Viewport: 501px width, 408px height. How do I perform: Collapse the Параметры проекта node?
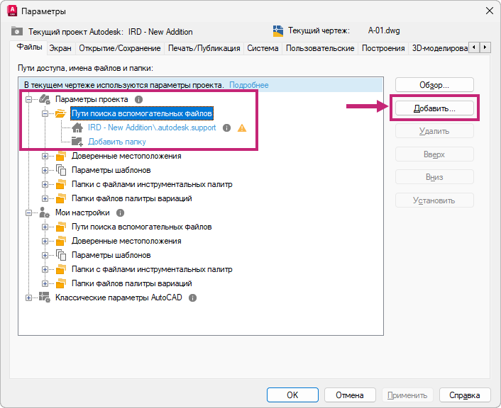coord(29,100)
